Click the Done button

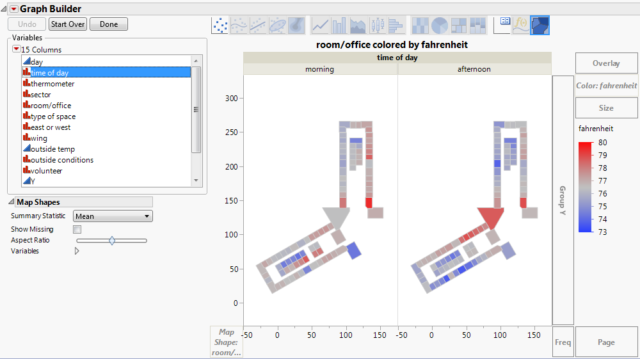point(108,24)
